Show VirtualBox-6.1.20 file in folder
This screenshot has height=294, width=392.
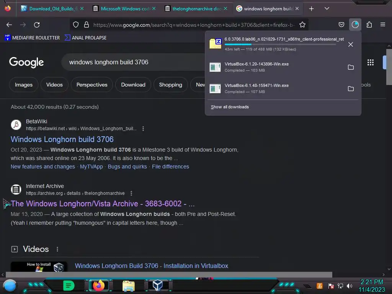351,67
